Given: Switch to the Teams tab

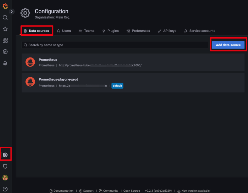Looking at the screenshot, I should point(87,31).
